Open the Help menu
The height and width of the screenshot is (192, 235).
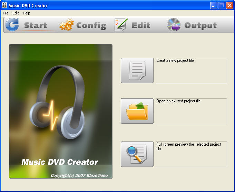pyautogui.click(x=26, y=13)
